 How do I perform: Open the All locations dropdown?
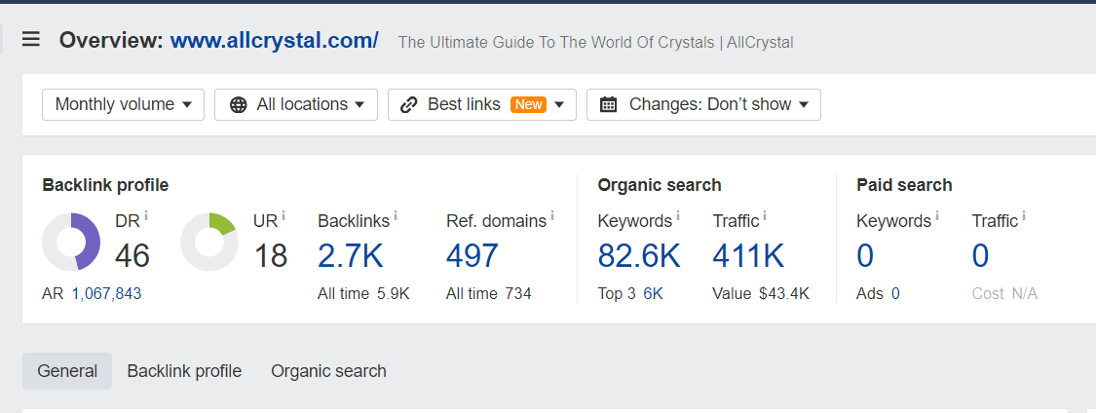click(x=296, y=104)
